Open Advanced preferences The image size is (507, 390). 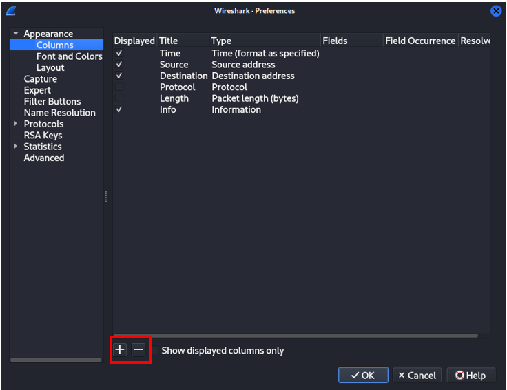44,158
